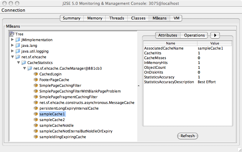Viewport: 242px width, 152px height.
Task: Switch to the Operations tab
Action: click(x=194, y=35)
